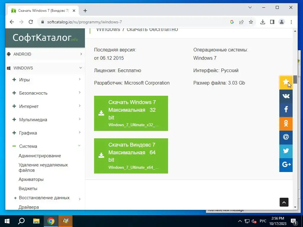
Task: Share via Odnoklassniki orange icon
Action: (x=286, y=124)
